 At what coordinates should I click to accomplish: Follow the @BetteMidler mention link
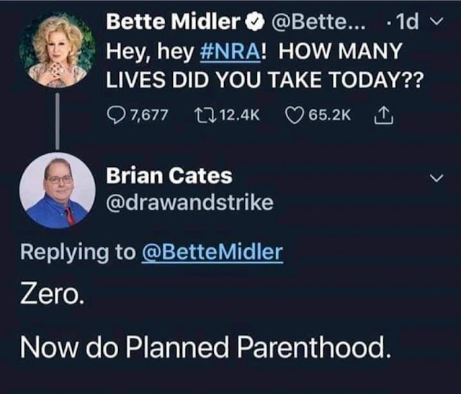point(212,251)
